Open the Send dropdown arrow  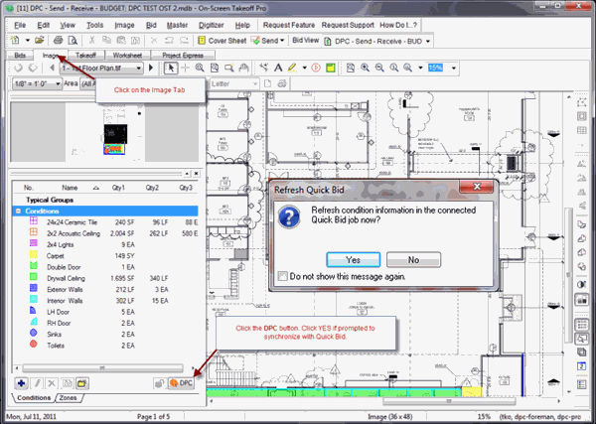282,41
